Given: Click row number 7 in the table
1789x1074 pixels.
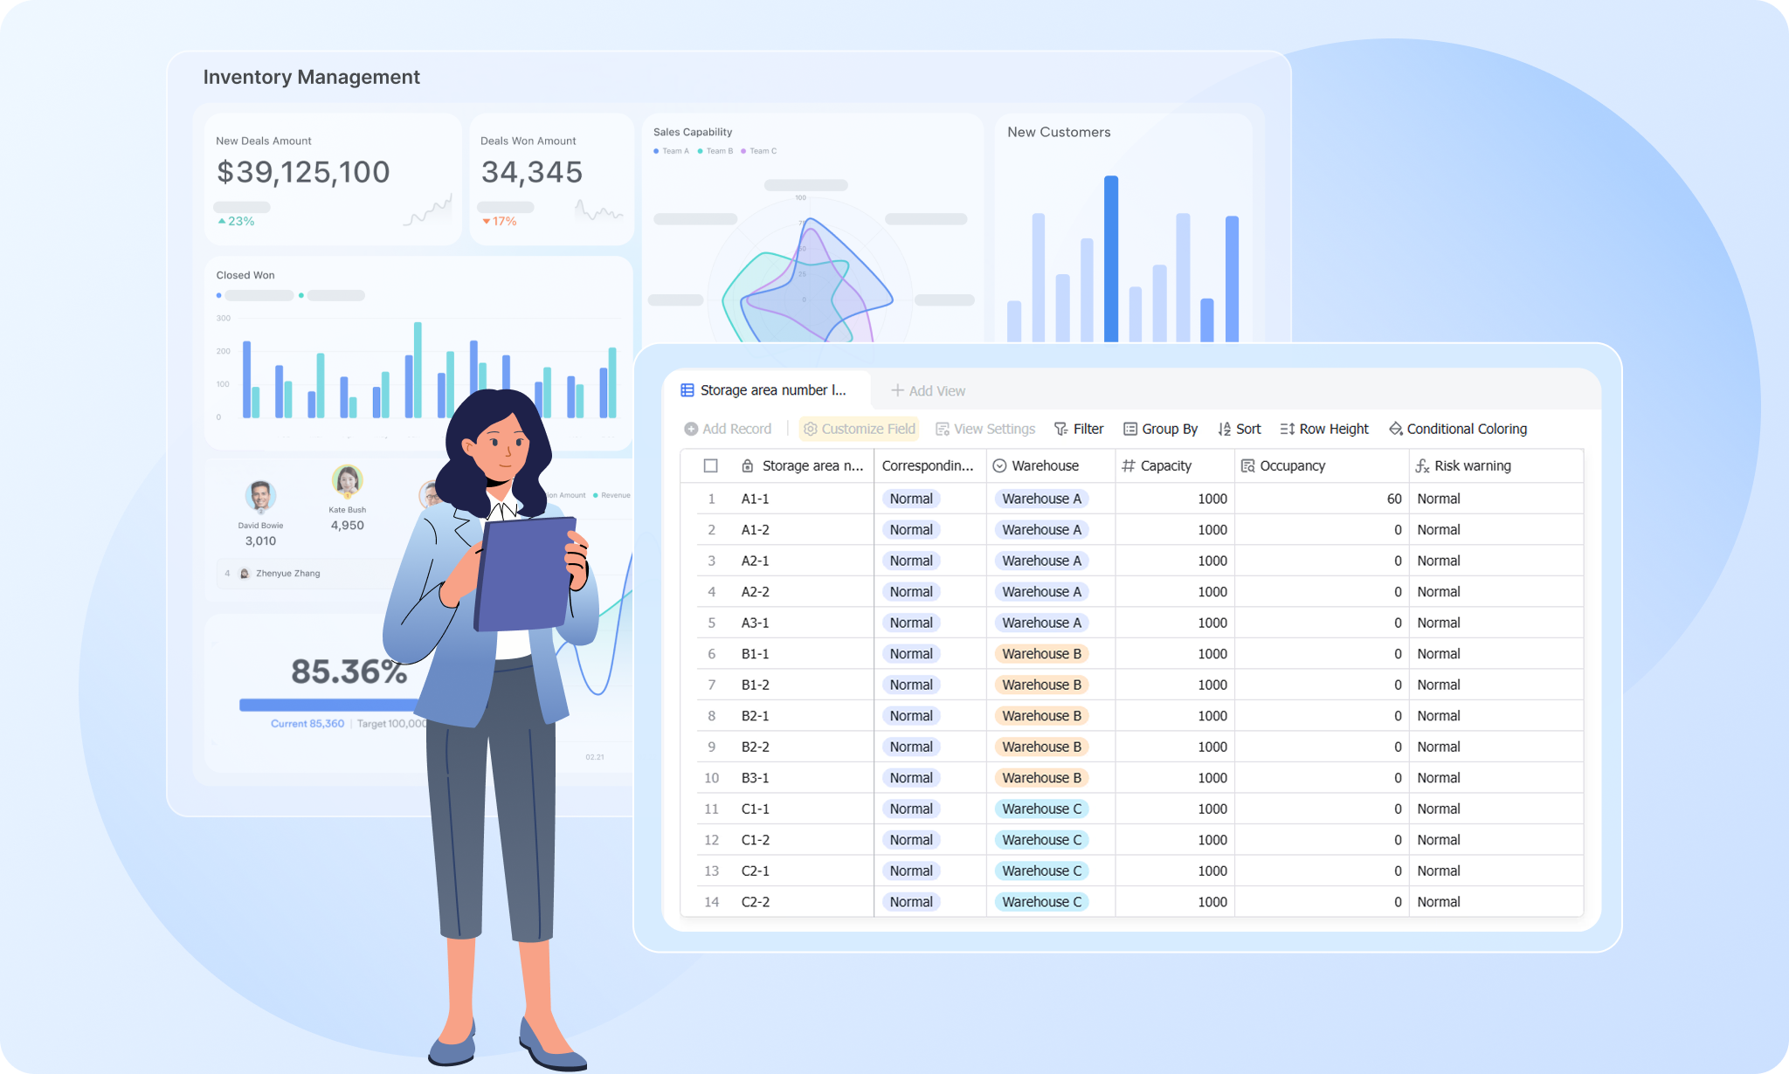Looking at the screenshot, I should pos(712,685).
